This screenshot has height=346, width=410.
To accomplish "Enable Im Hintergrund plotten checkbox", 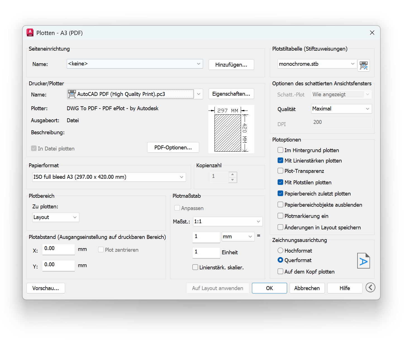I will [280, 150].
